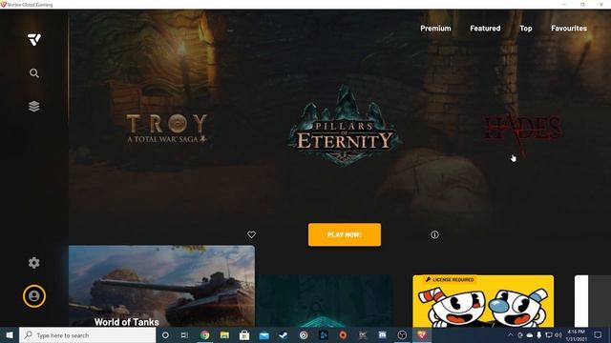Click the taskbar search field
This screenshot has height=343, width=611.
click(87, 335)
